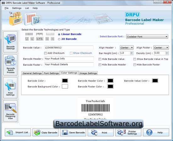
Task: Pick Barcode Background Color swatch
Action: [65, 86]
